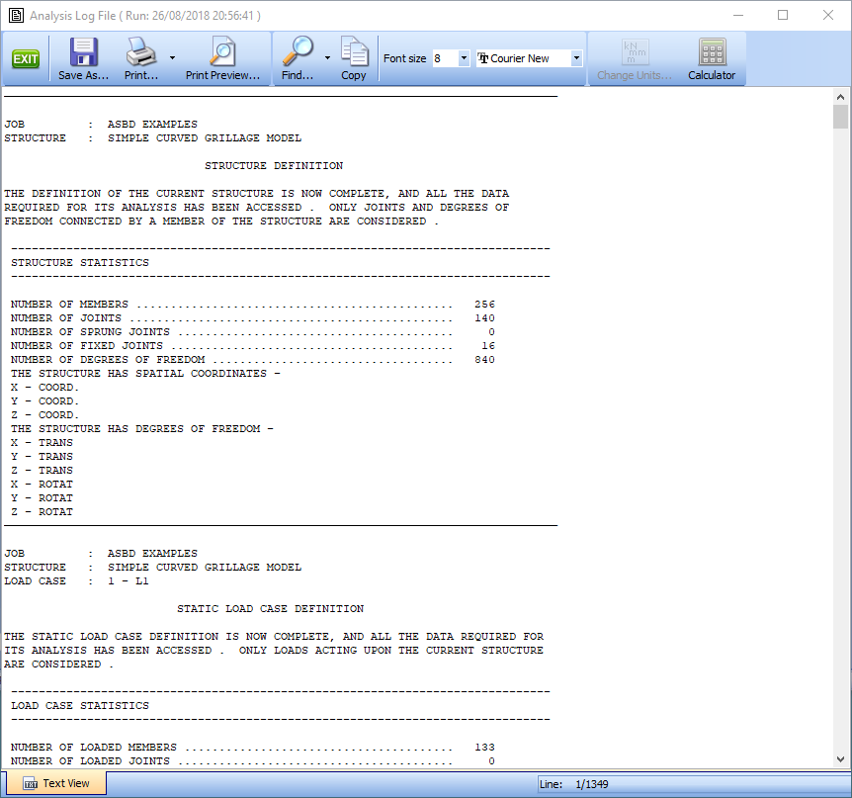Screen dimensions: 852x798
Task: Click the font size value field
Action: pos(445,58)
